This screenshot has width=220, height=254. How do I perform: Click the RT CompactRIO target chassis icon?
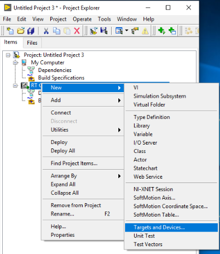tap(25, 85)
